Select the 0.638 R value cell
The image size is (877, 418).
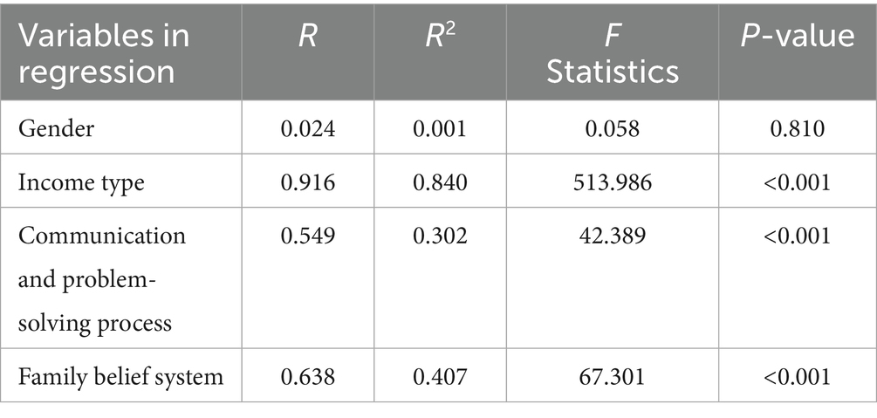pyautogui.click(x=309, y=377)
